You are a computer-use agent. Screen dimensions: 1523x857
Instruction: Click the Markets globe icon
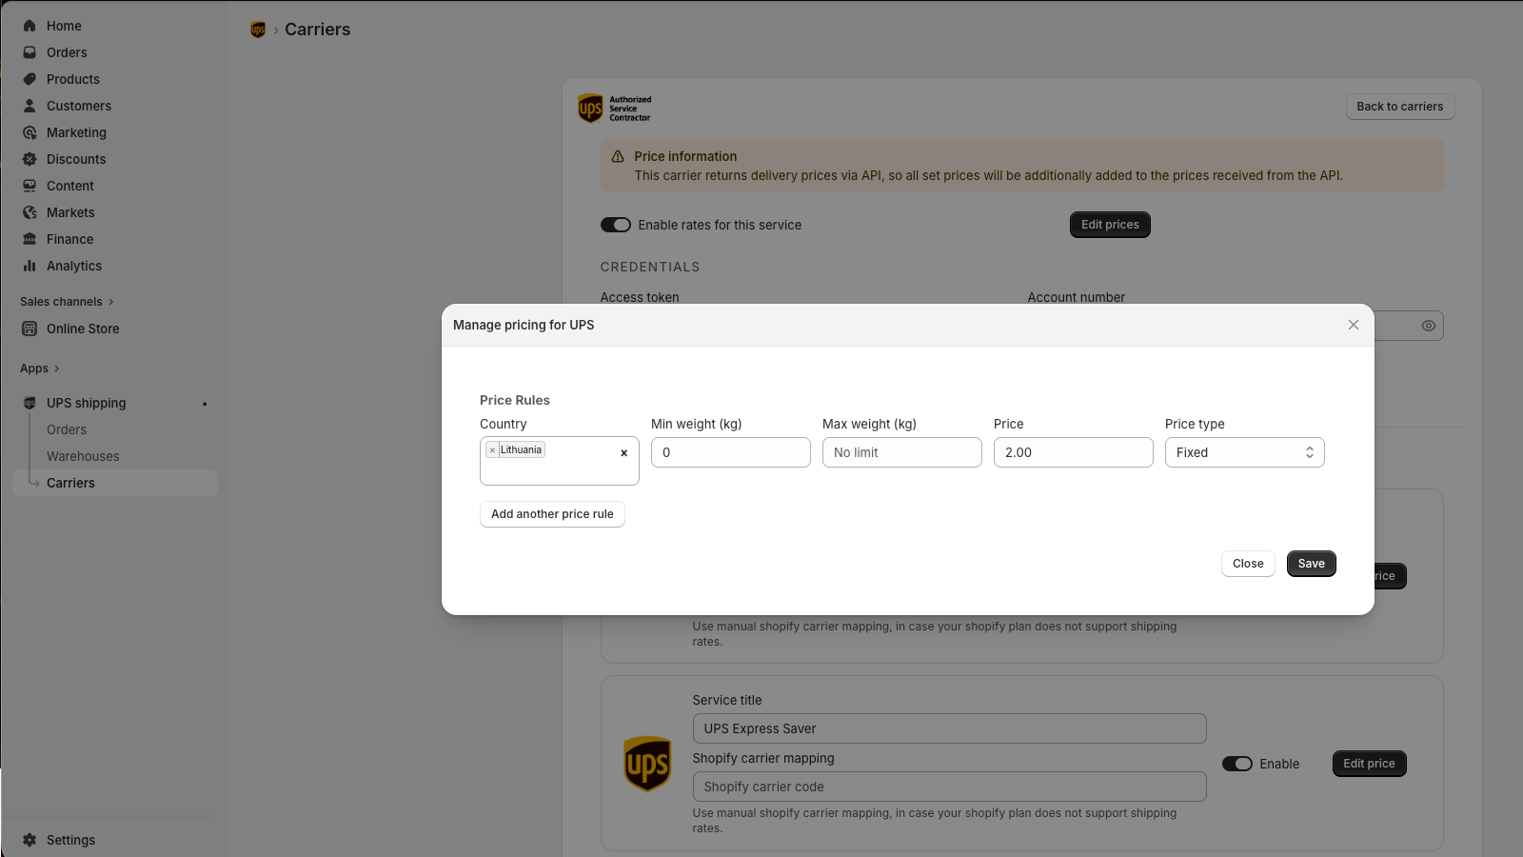click(30, 212)
